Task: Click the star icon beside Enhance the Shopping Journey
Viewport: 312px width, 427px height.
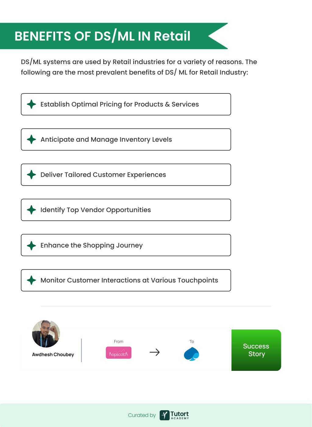Action: coord(31,245)
